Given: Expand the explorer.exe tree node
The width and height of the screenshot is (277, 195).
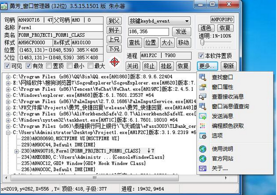Looking at the screenshot, I should click(x=8, y=95).
